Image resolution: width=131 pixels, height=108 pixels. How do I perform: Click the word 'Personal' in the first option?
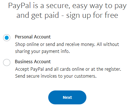coord(24,37)
